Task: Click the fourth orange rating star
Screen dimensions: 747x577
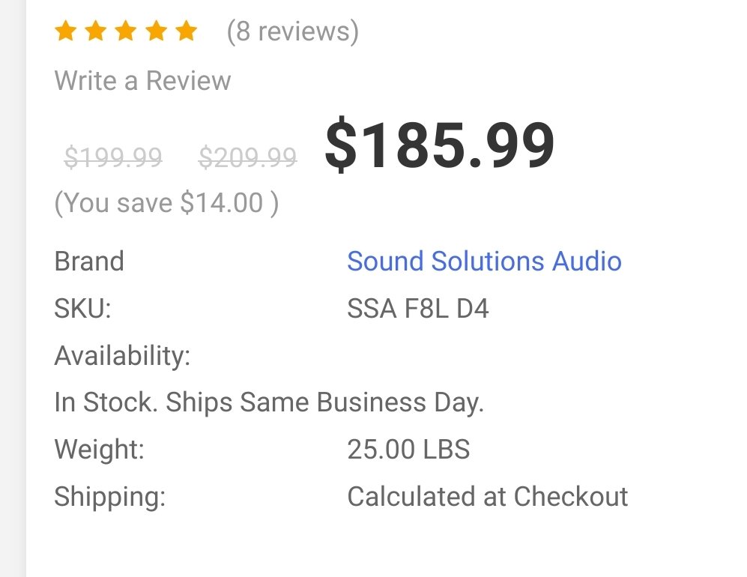Action: click(x=156, y=31)
